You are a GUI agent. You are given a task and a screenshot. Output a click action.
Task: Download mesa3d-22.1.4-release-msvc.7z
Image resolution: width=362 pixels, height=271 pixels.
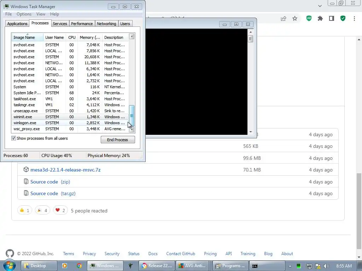pos(65,170)
